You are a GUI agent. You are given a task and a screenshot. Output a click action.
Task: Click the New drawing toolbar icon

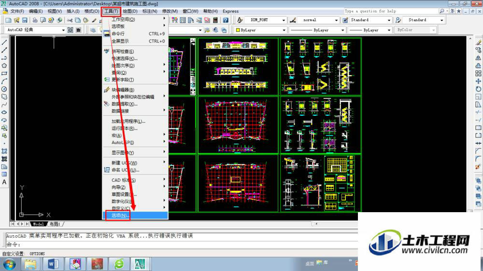(x=8, y=20)
